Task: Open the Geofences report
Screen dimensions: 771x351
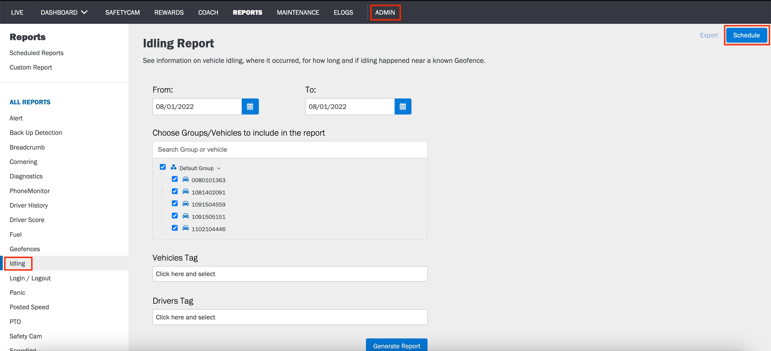Action: coord(25,249)
